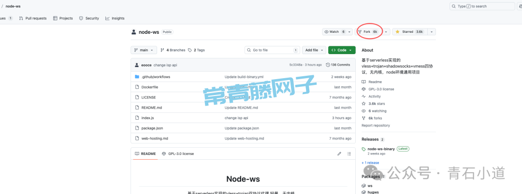Open commit hash 5c3348a
522x194 pixels.
(x=296, y=65)
